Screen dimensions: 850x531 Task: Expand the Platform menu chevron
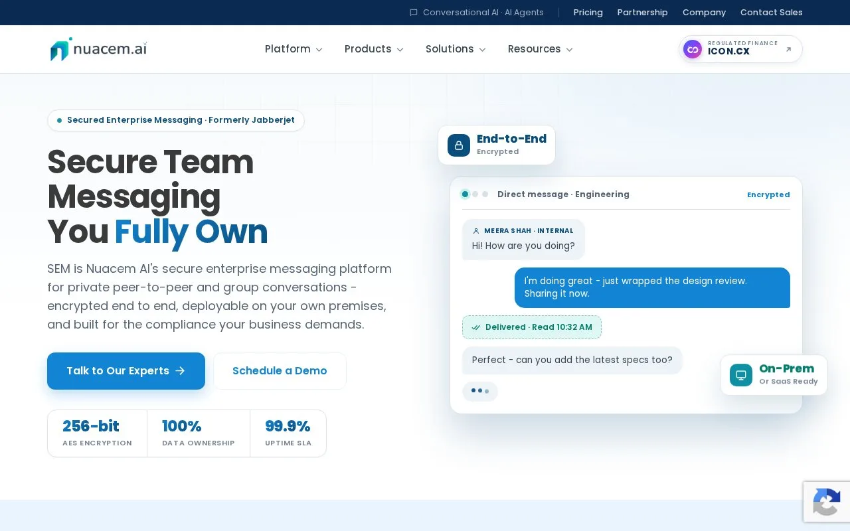(319, 50)
